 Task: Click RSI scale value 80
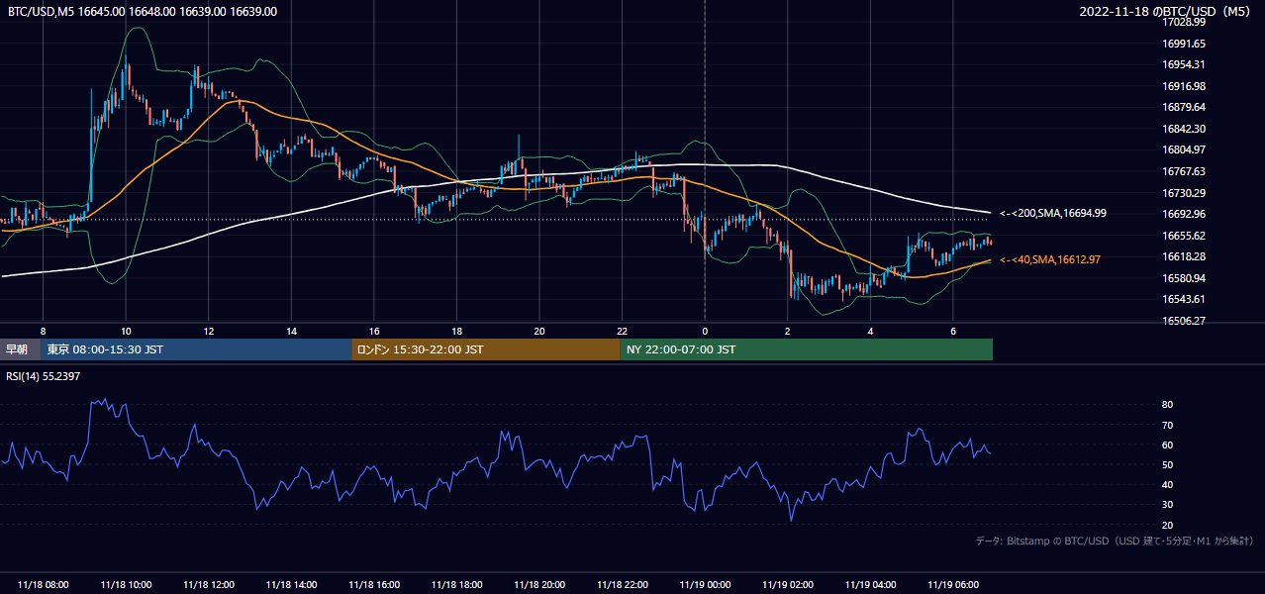[x=1168, y=405]
